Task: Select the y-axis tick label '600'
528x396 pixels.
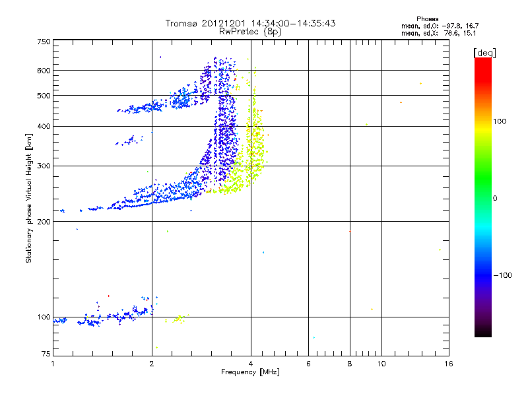Action: (44, 71)
